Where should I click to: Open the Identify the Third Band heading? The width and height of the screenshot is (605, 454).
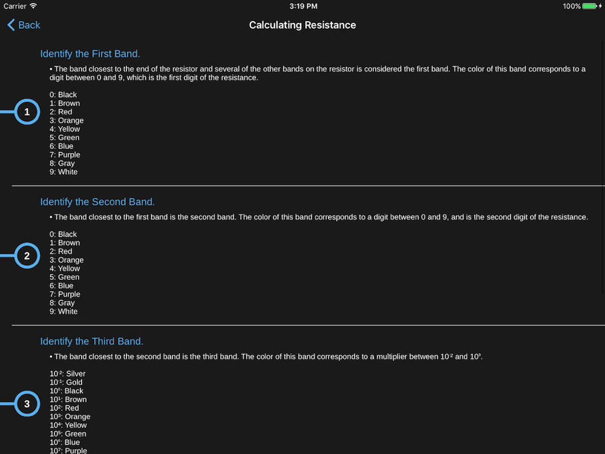91,341
